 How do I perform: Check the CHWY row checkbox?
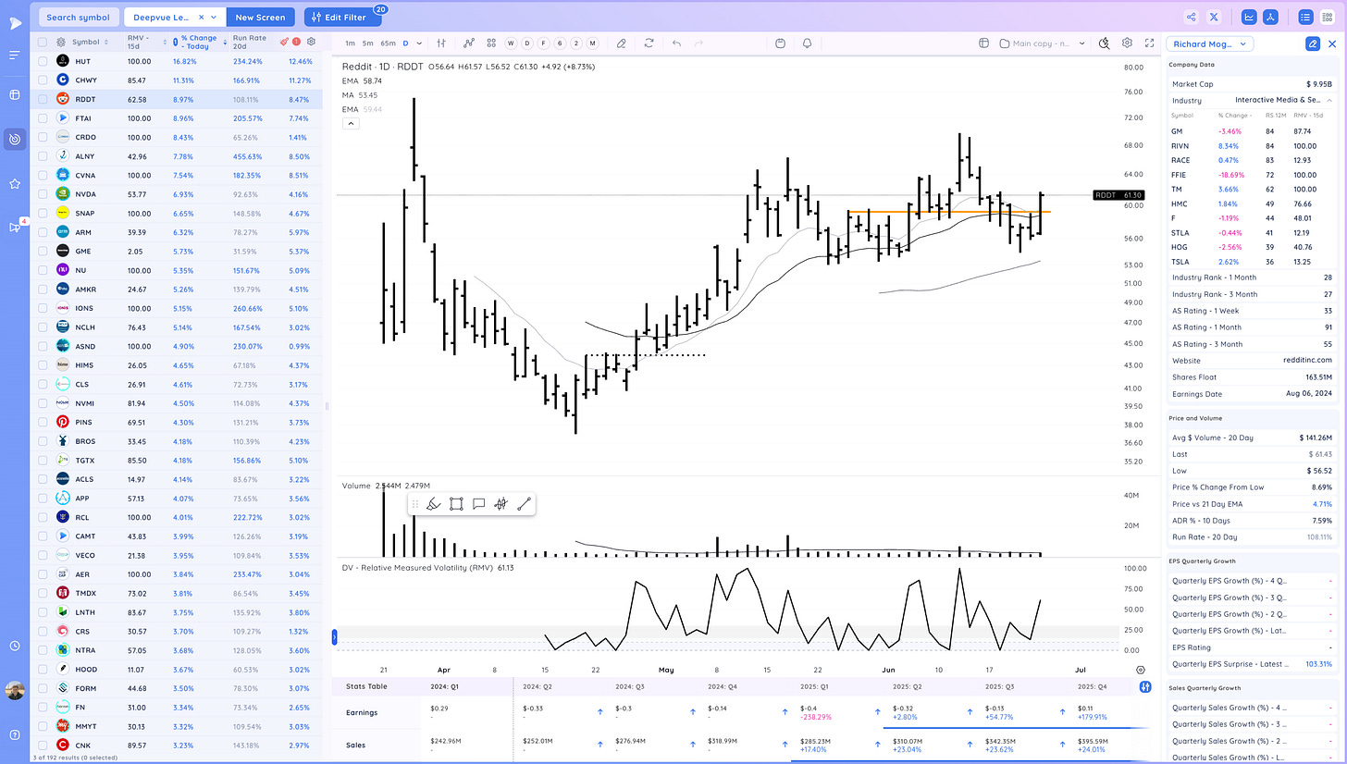click(x=43, y=80)
